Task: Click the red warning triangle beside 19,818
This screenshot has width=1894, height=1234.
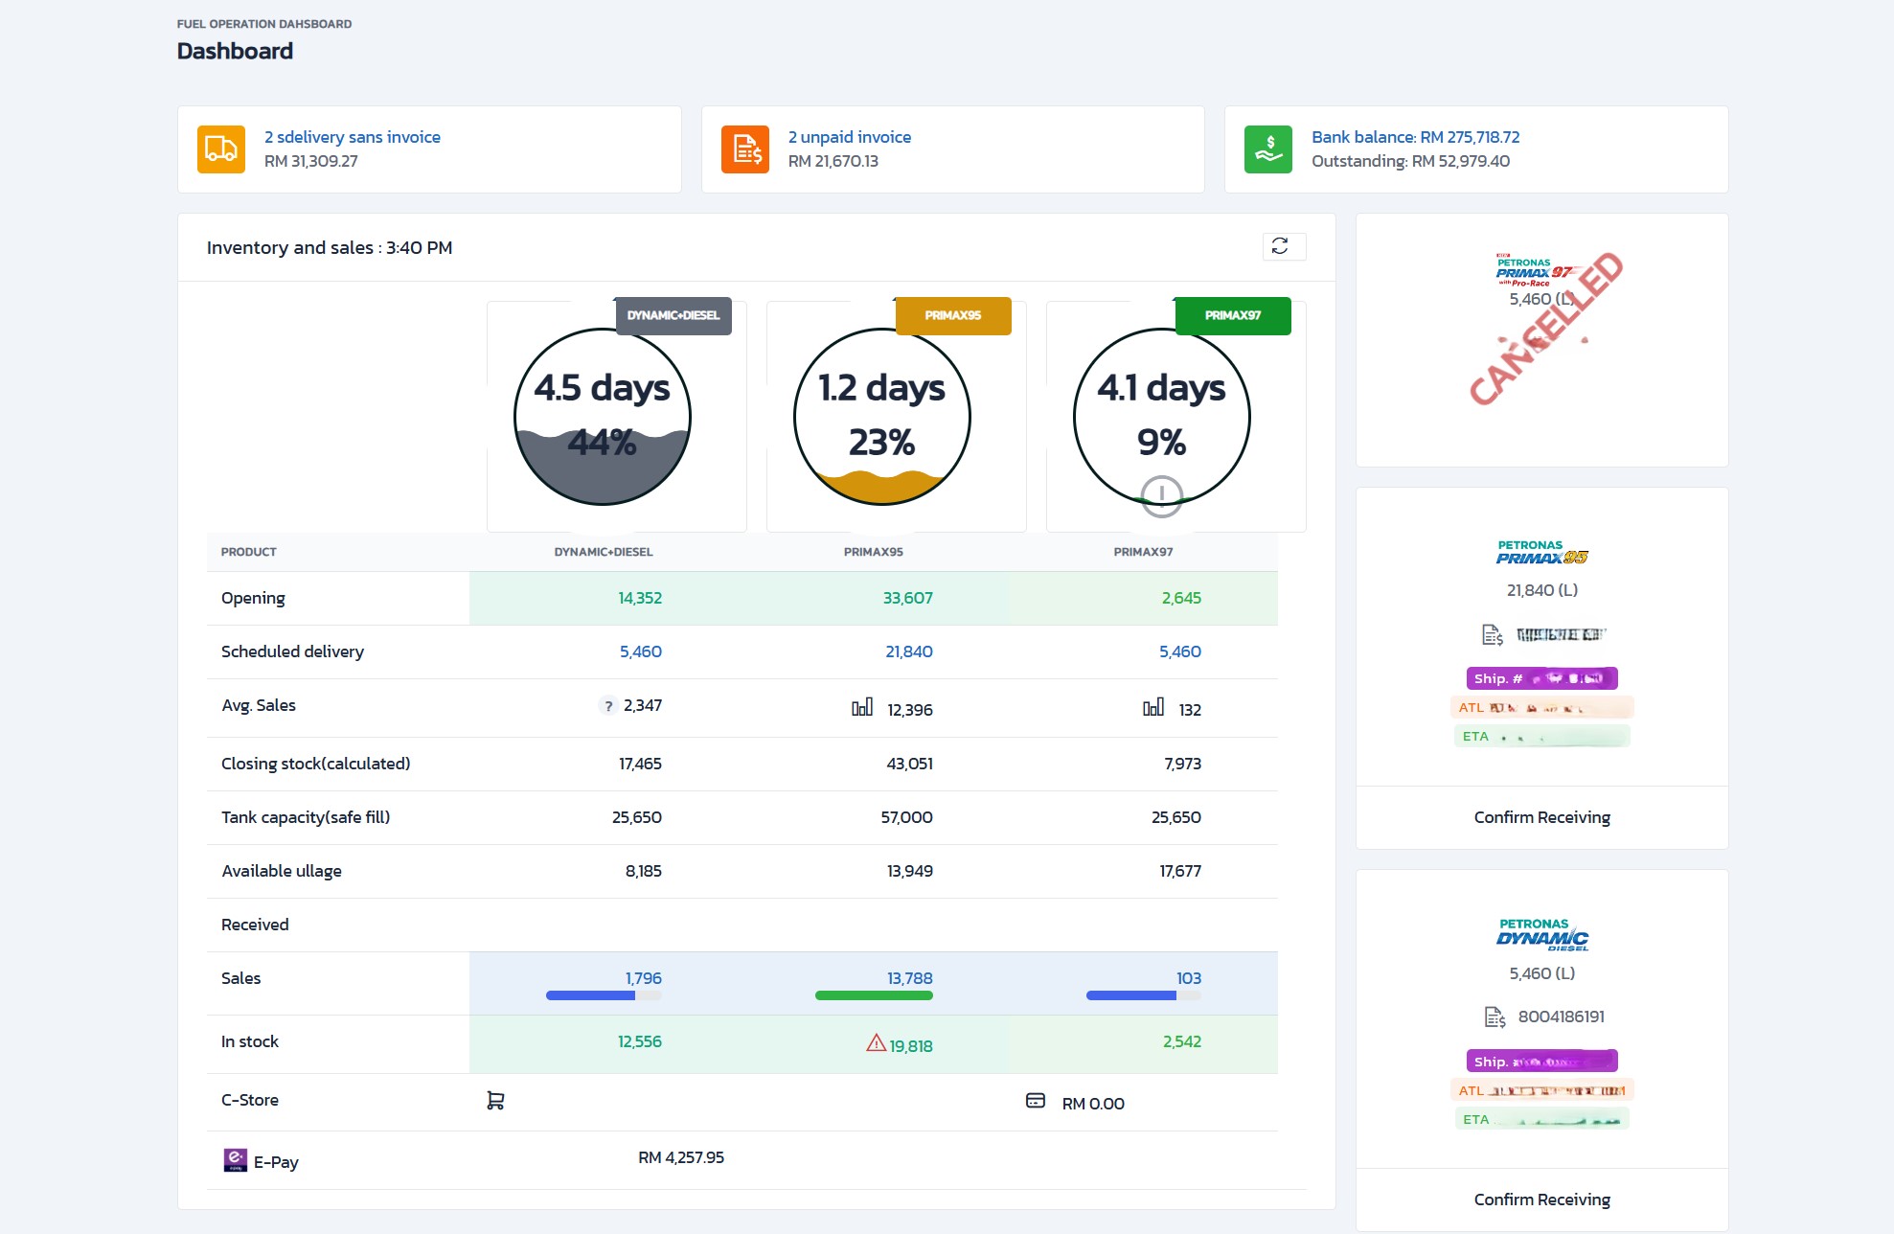Action: 876,1042
